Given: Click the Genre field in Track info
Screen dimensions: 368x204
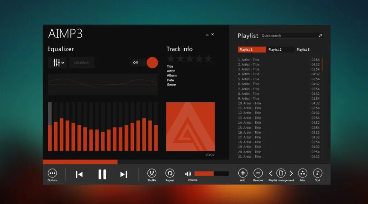Looking at the screenshot, I should click(171, 84).
